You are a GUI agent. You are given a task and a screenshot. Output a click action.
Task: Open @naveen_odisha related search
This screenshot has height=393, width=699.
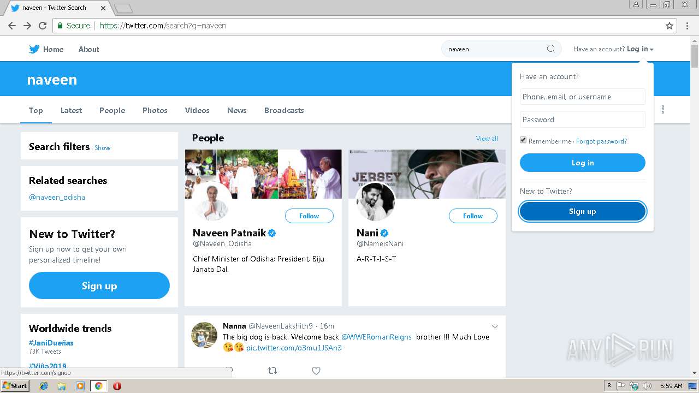[x=57, y=197]
